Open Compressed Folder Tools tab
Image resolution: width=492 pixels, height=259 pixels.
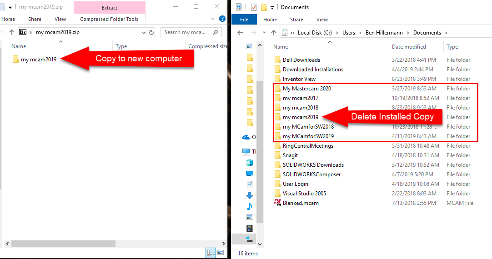click(x=109, y=19)
